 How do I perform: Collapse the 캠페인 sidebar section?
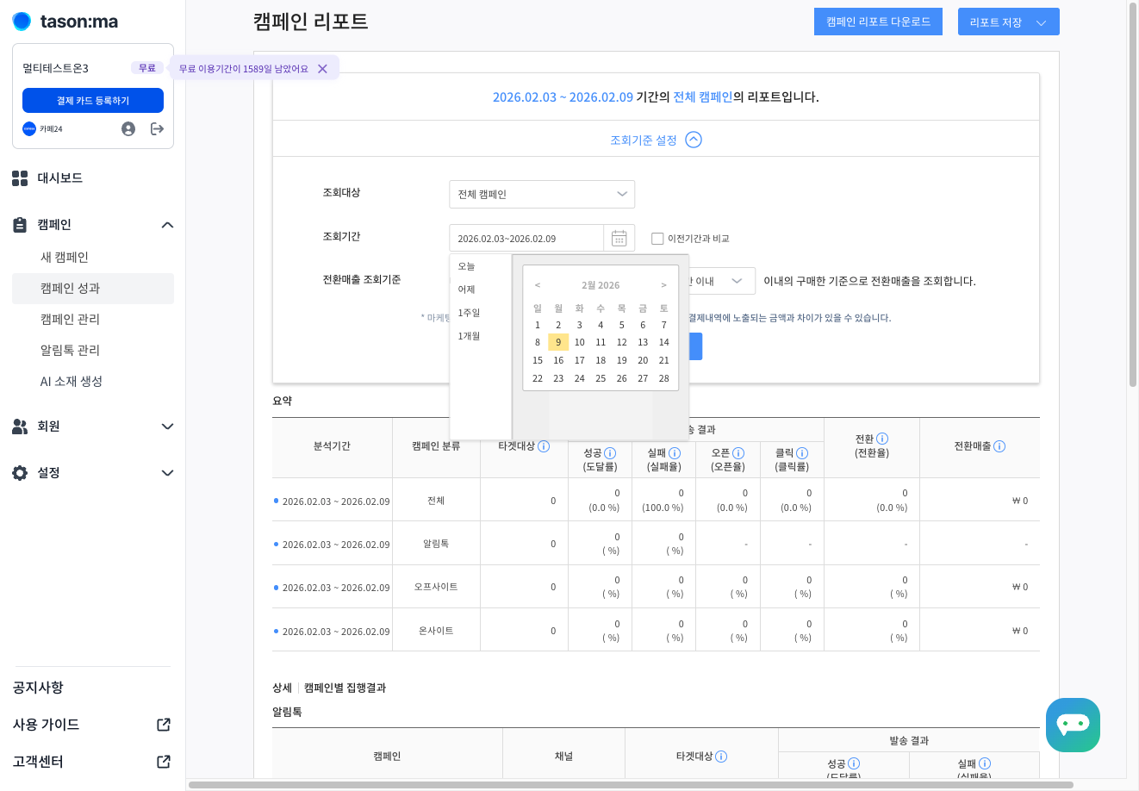click(x=167, y=225)
